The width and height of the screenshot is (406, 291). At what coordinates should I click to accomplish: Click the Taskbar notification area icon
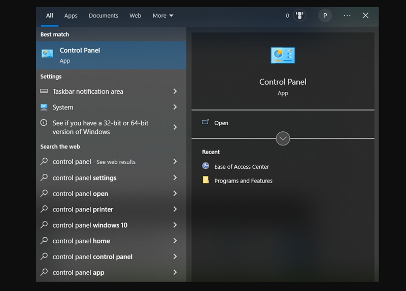pyautogui.click(x=44, y=92)
